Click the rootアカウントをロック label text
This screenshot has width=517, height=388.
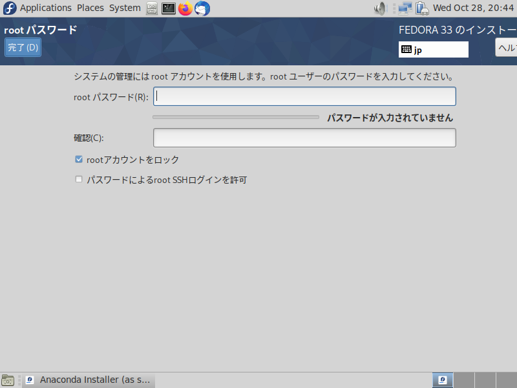tap(132, 160)
